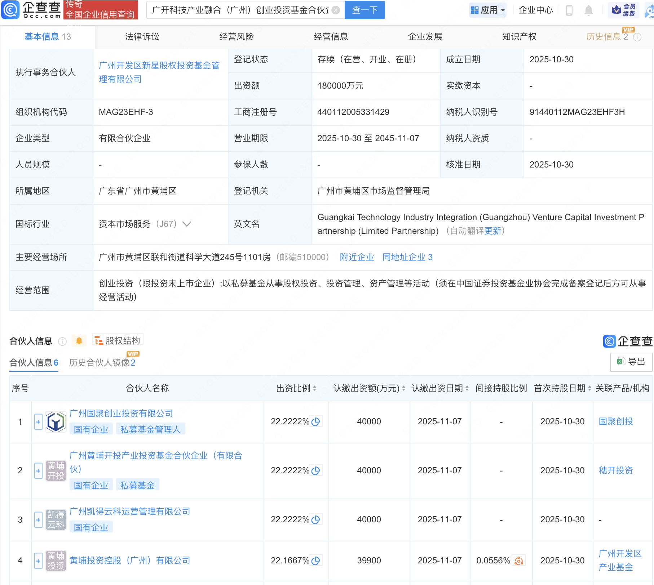Open the notification bell in header
The height and width of the screenshot is (585, 654).
(588, 10)
